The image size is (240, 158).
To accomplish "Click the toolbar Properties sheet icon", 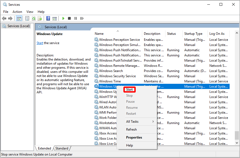I will pyautogui.click(x=27, y=18).
